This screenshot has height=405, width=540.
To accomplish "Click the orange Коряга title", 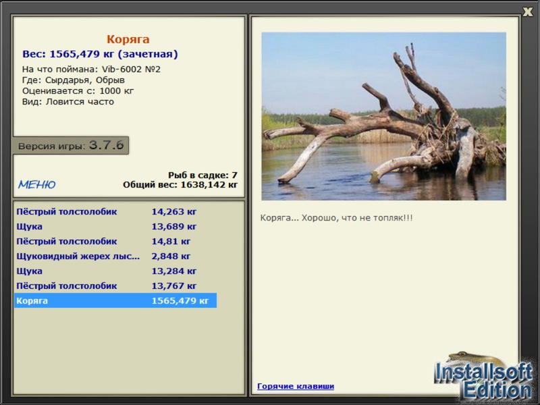I will click(128, 39).
